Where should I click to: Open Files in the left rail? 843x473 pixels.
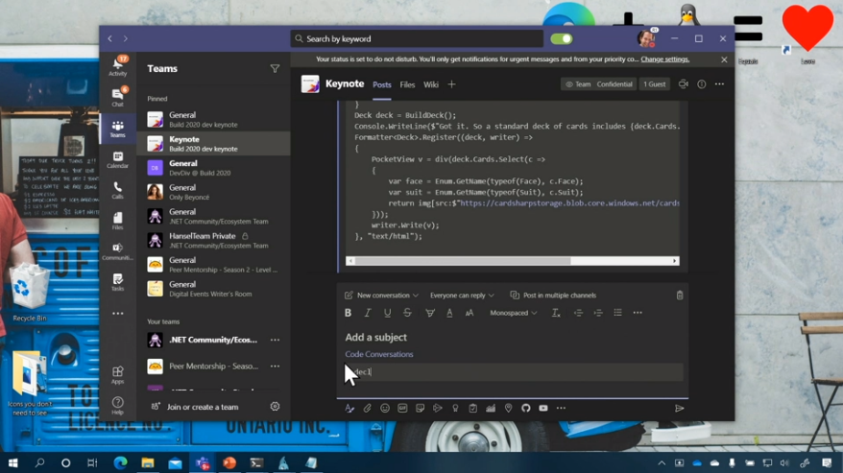point(118,221)
